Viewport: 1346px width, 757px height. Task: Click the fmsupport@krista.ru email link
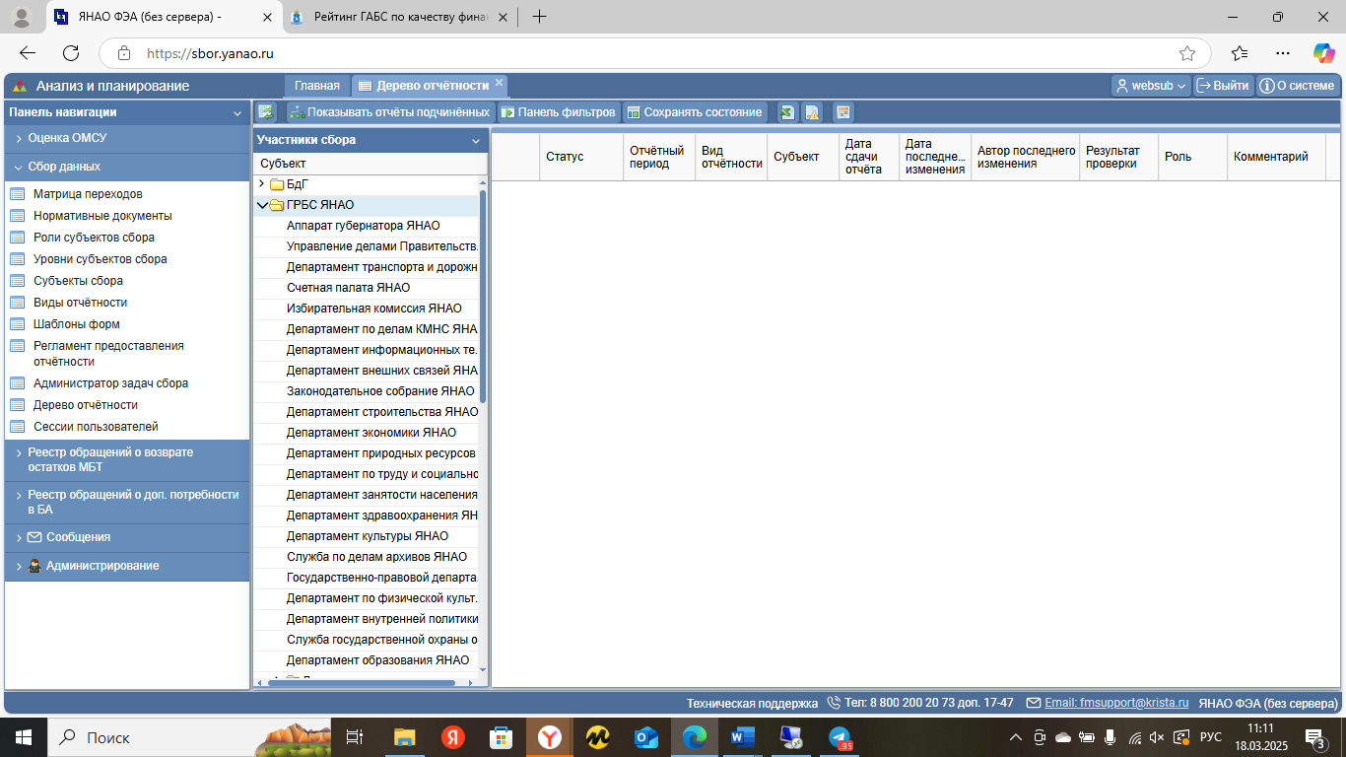pos(1115,703)
